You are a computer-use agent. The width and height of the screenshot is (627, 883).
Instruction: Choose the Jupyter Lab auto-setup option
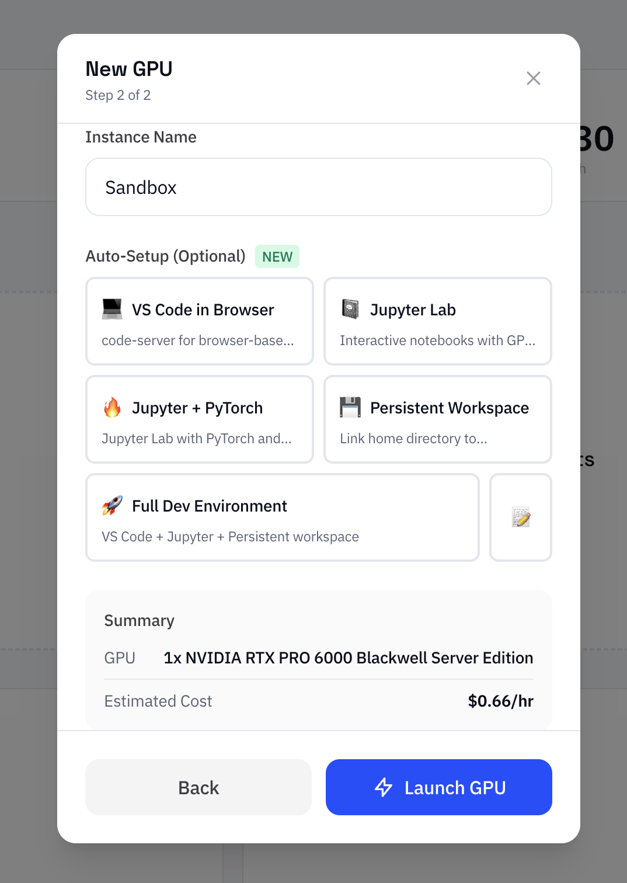point(438,321)
